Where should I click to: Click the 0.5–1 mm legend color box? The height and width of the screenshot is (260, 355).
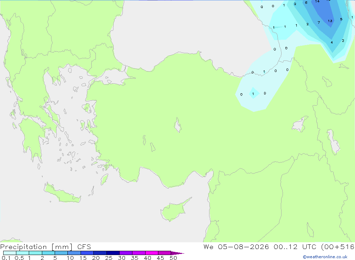[23, 253]
